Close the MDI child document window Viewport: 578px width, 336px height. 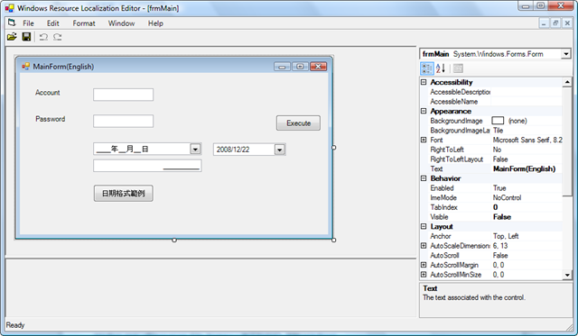point(567,23)
